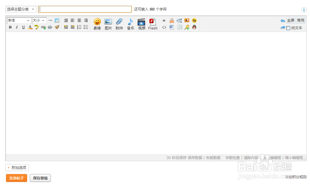Insert a horizontal line divider
310x187 pixels.
tap(50, 20)
